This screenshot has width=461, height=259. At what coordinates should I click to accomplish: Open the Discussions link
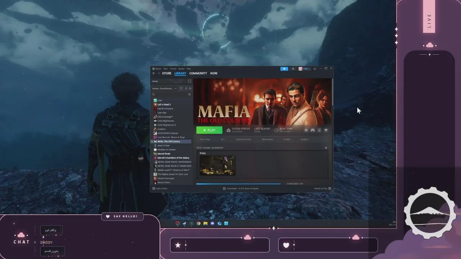[267, 139]
